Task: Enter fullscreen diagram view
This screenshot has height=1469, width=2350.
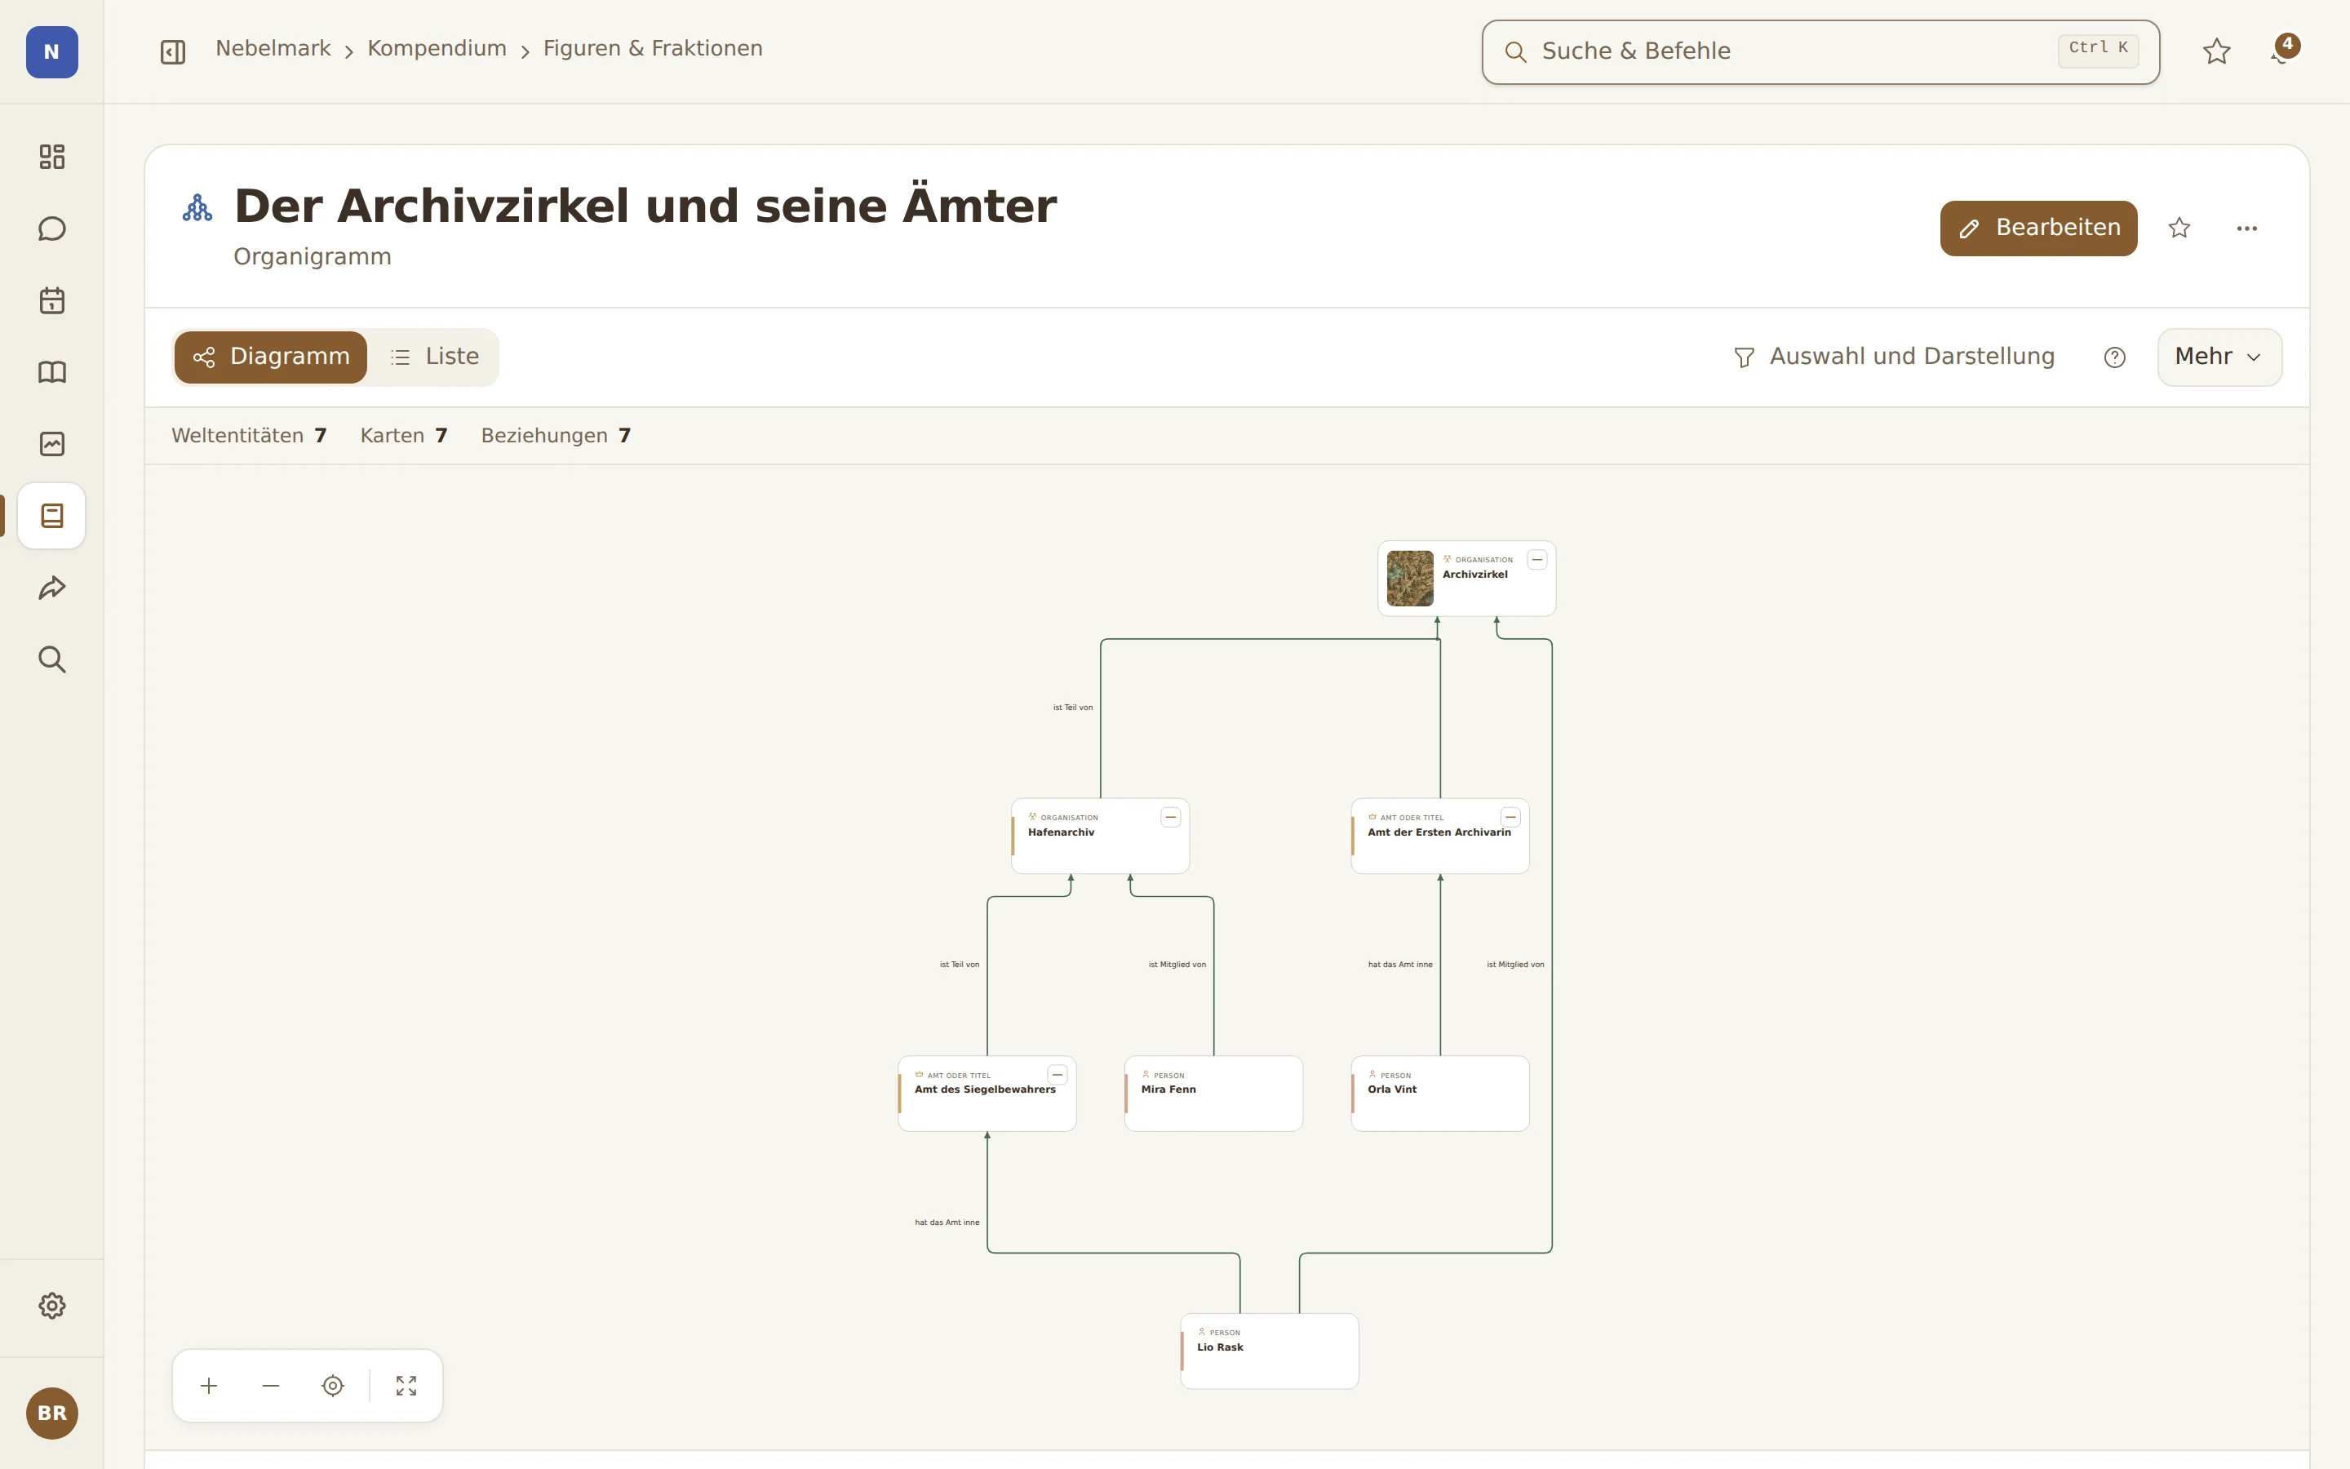Action: click(x=407, y=1386)
